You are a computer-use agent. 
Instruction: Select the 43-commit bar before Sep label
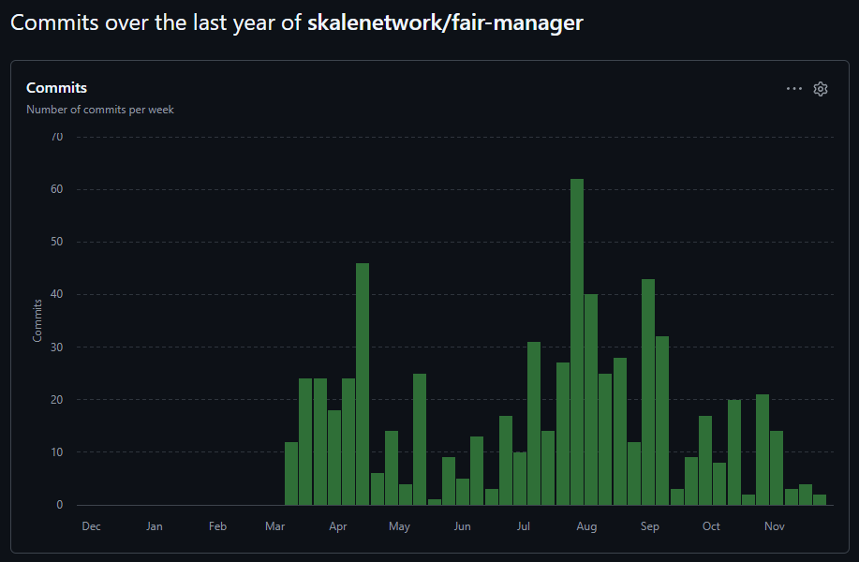[x=648, y=392]
